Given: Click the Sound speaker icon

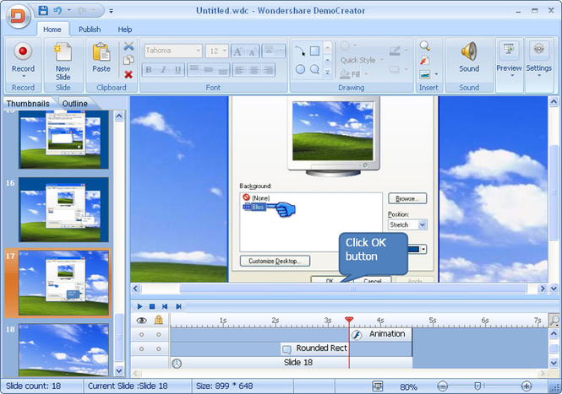Looking at the screenshot, I should click(x=469, y=51).
